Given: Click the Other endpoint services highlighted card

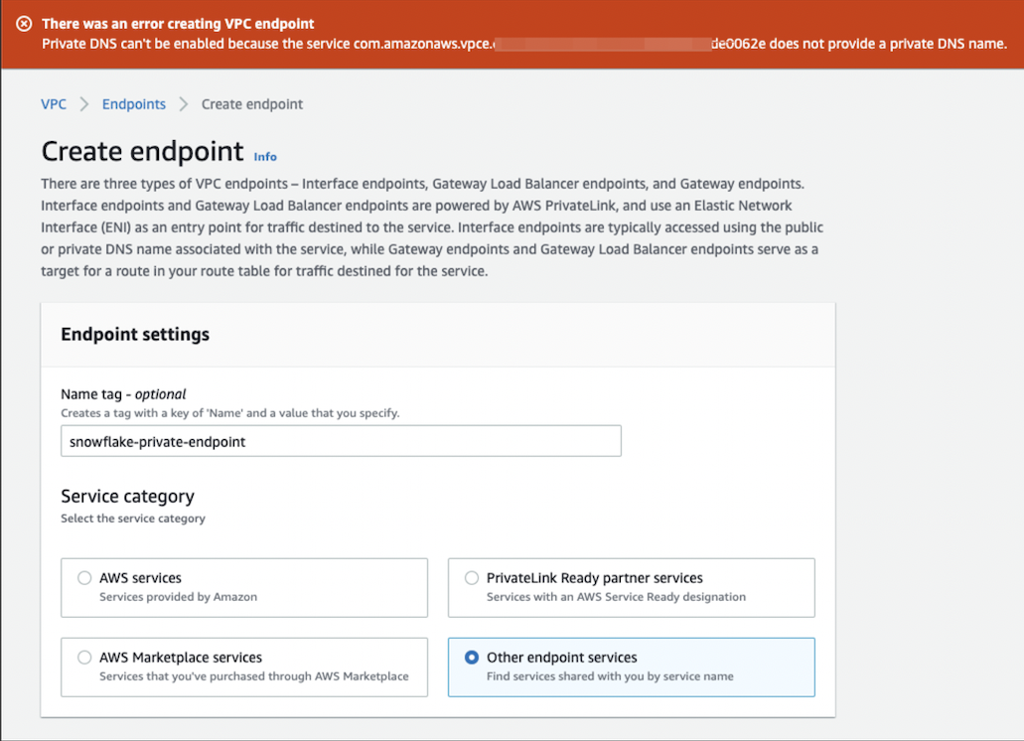Looking at the screenshot, I should coord(632,667).
